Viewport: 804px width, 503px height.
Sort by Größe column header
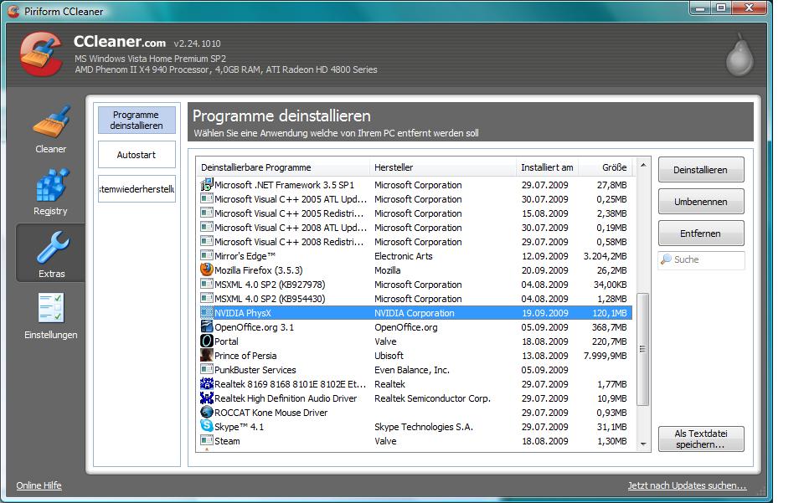click(x=606, y=167)
